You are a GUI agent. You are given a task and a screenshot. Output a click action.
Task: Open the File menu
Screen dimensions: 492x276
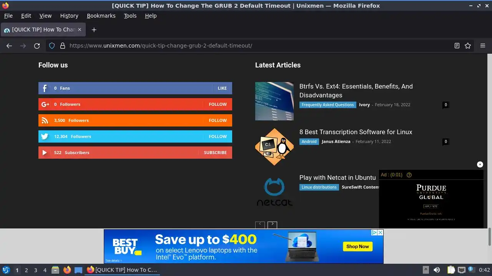(8, 16)
